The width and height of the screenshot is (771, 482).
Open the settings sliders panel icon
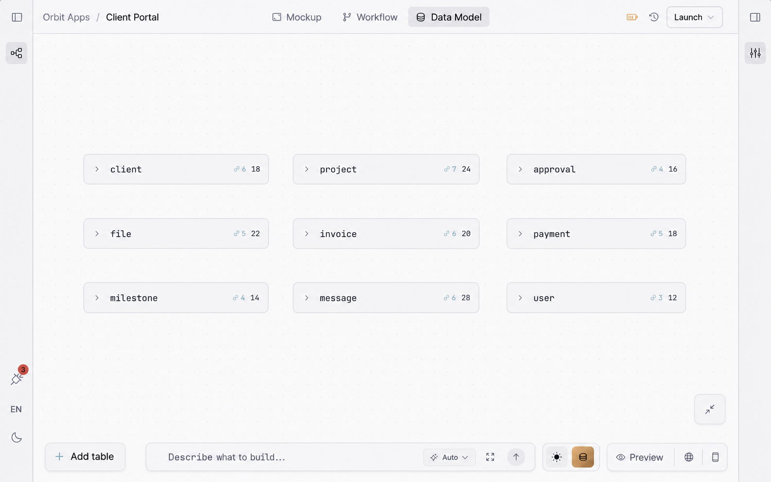[x=755, y=53]
